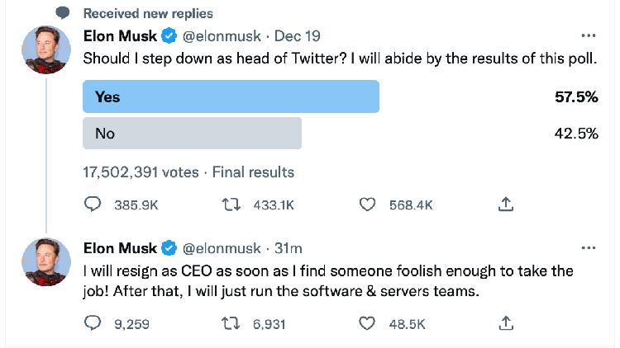Open Elon Musk name on poll tweet

[x=121, y=36]
